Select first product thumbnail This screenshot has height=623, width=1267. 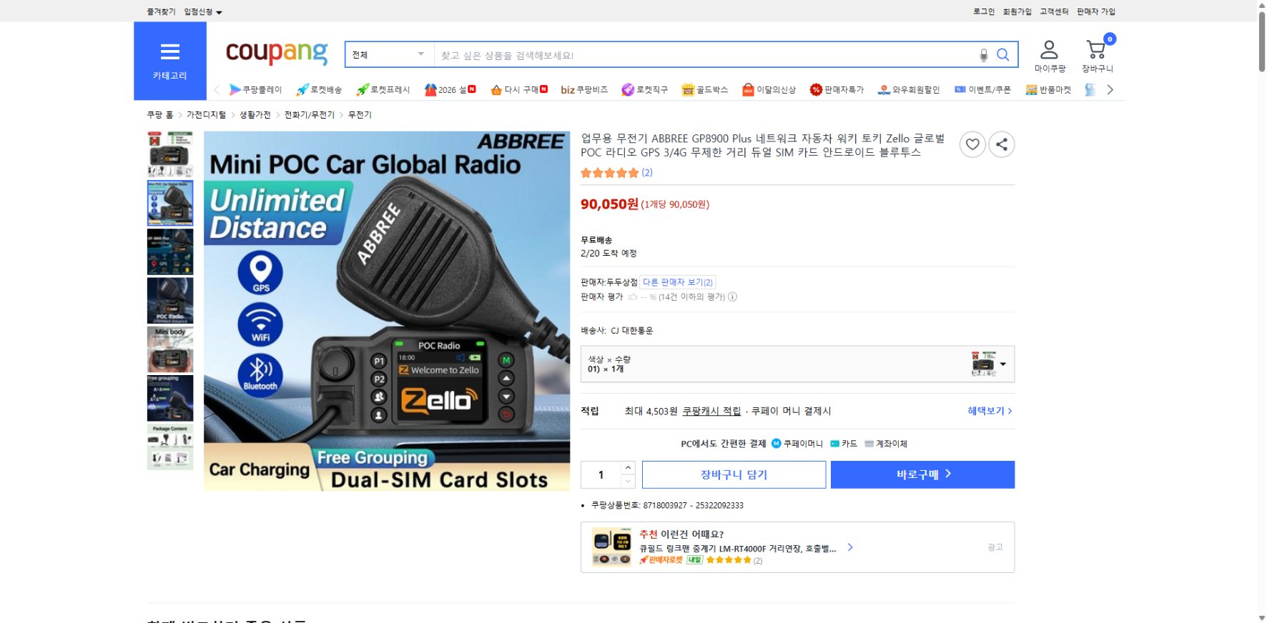point(170,154)
